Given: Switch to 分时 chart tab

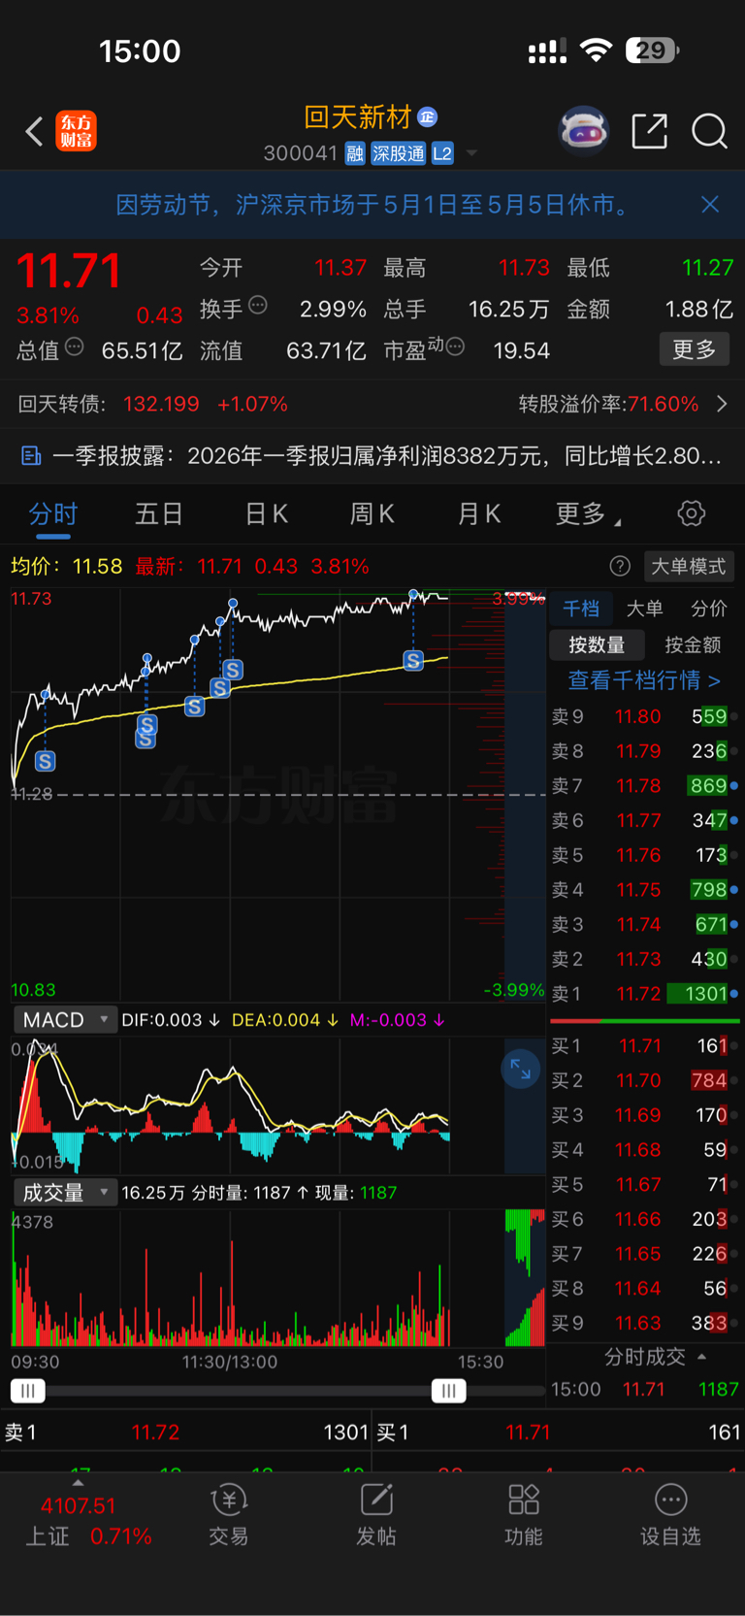Looking at the screenshot, I should tap(53, 514).
